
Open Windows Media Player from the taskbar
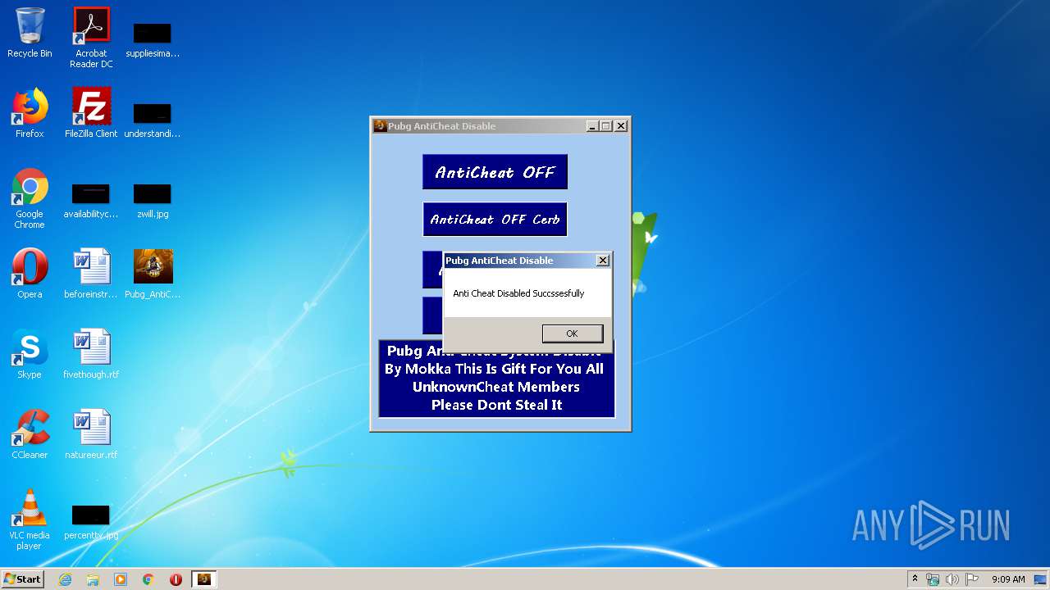[121, 579]
